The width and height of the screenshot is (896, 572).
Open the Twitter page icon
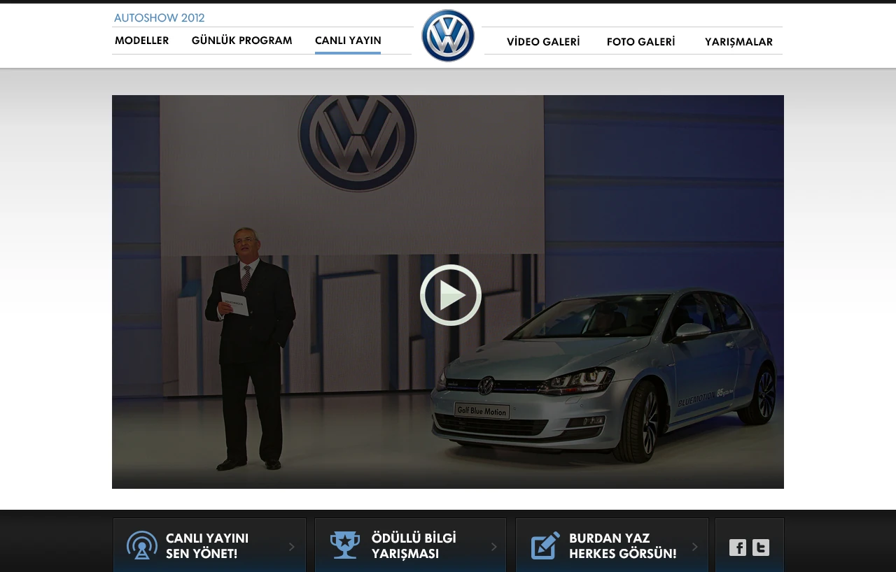[761, 548]
